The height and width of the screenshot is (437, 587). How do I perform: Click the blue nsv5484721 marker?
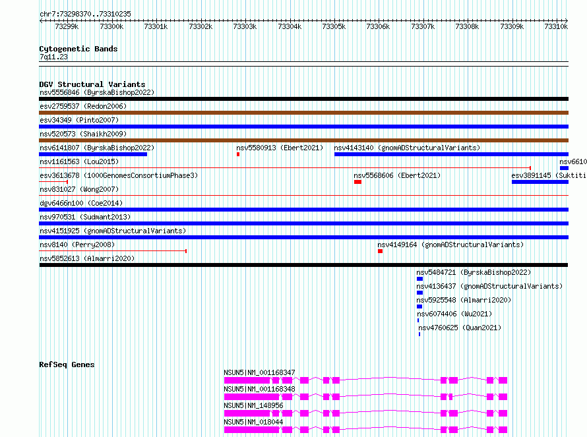pyautogui.click(x=419, y=279)
